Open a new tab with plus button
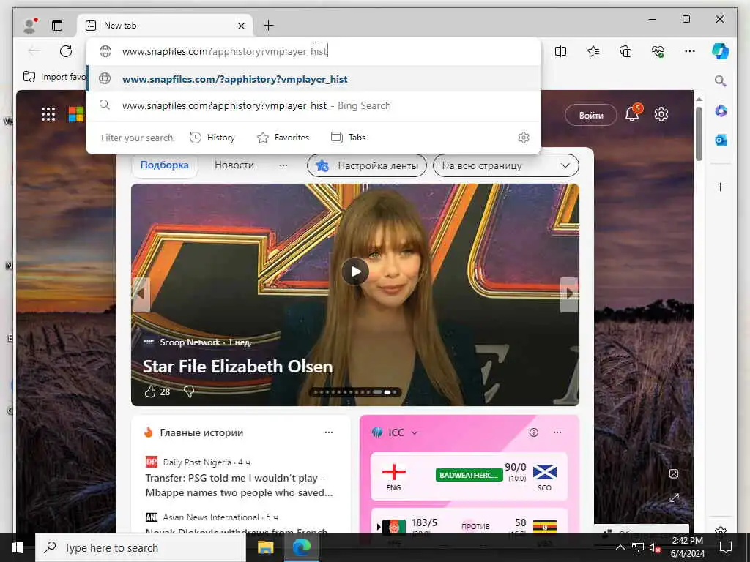 (x=268, y=26)
